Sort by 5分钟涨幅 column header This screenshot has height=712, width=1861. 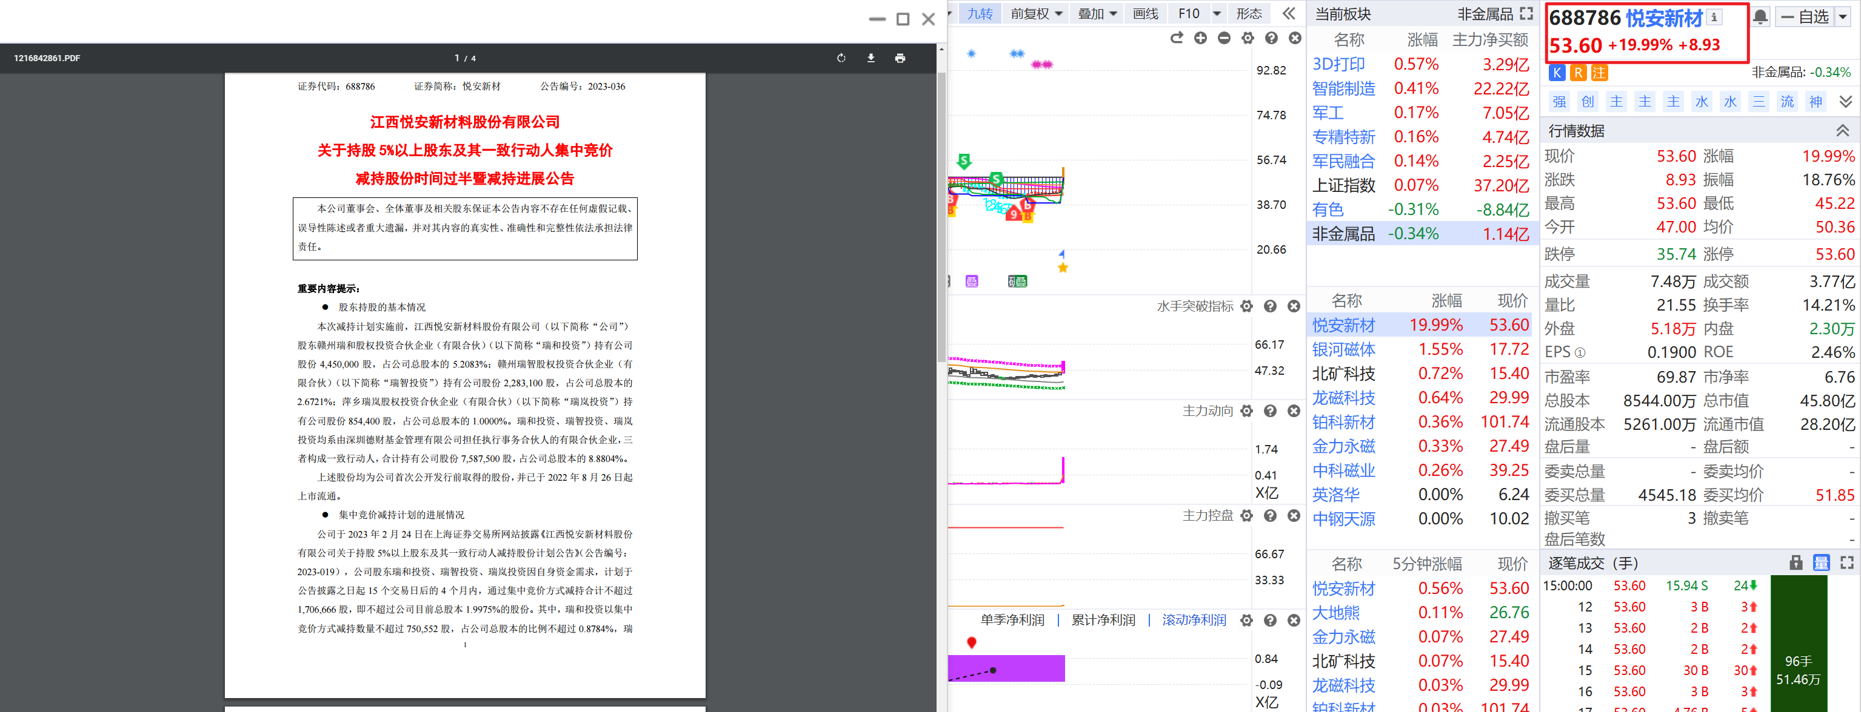pyautogui.click(x=1427, y=564)
